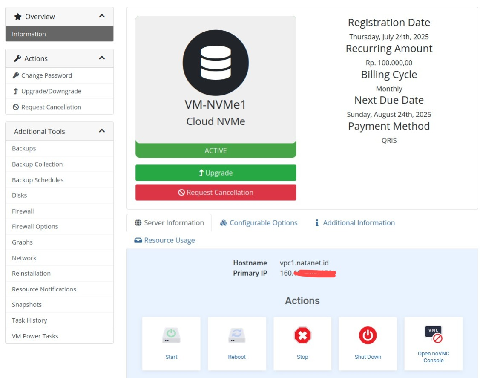This screenshot has width=480, height=378.
Task: Click the Stop label under Actions
Action: click(x=302, y=357)
